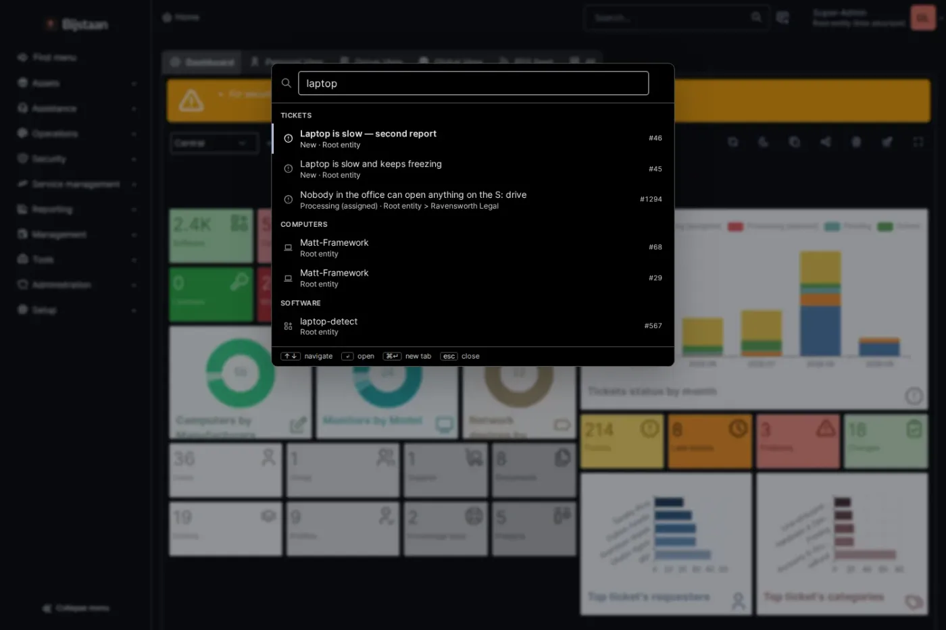Image resolution: width=946 pixels, height=630 pixels.
Task: Click the top bar Search field
Action: tap(676, 18)
